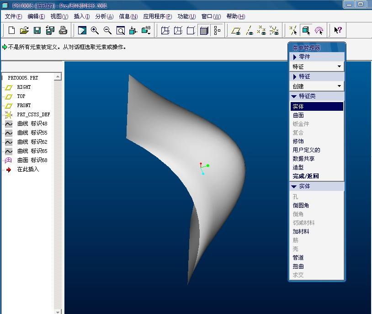Open a file with the folder icon
Viewport: 372px width, 314px height.
tap(24, 31)
